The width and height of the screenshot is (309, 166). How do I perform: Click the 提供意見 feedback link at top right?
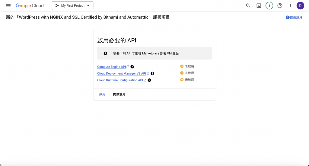pyautogui.click(x=294, y=17)
